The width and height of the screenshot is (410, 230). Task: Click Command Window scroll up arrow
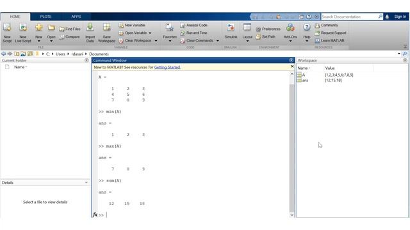click(292, 74)
